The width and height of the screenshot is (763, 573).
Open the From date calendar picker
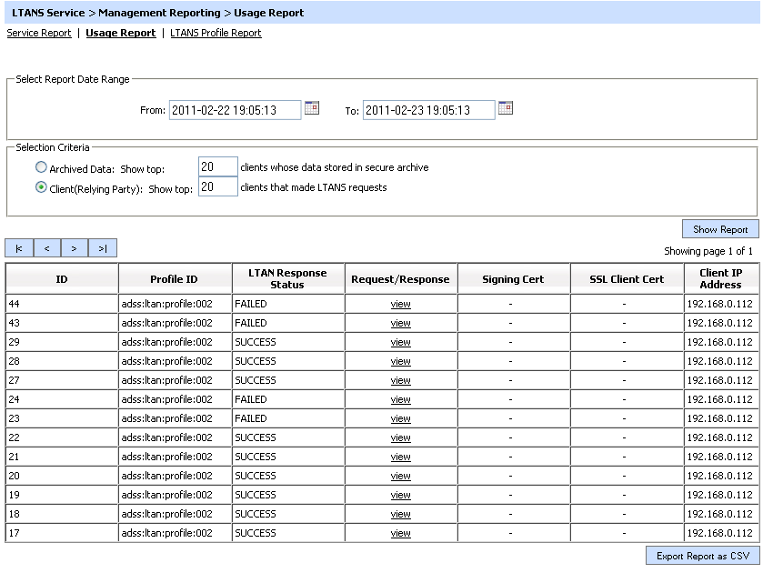point(312,108)
